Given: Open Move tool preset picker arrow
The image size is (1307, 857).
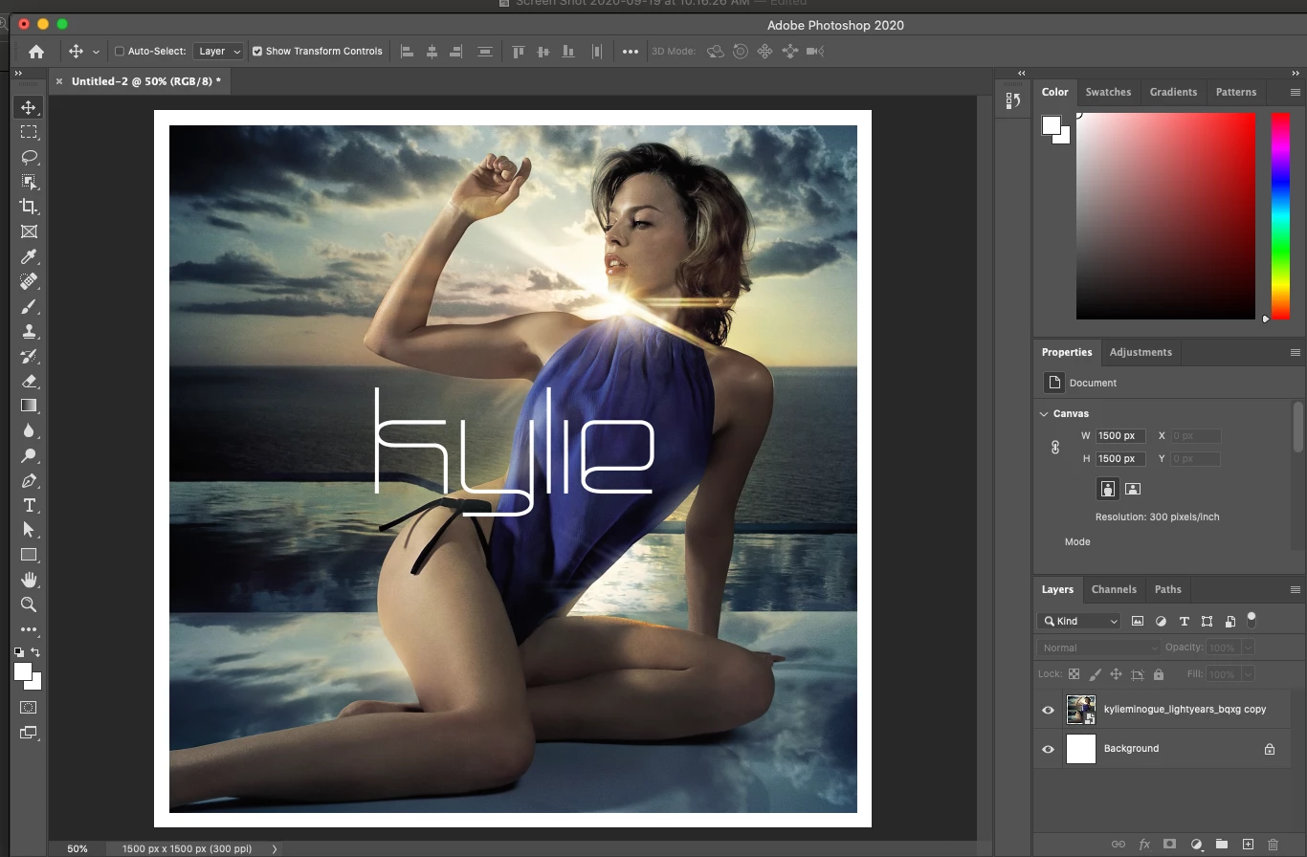Looking at the screenshot, I should tap(96, 53).
